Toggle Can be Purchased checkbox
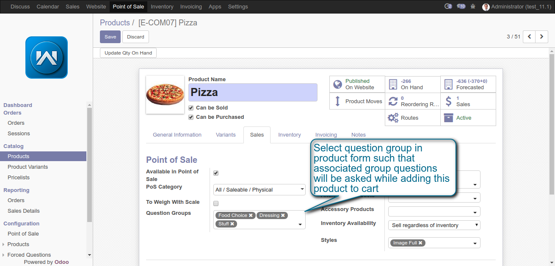The height and width of the screenshot is (266, 555). click(191, 117)
